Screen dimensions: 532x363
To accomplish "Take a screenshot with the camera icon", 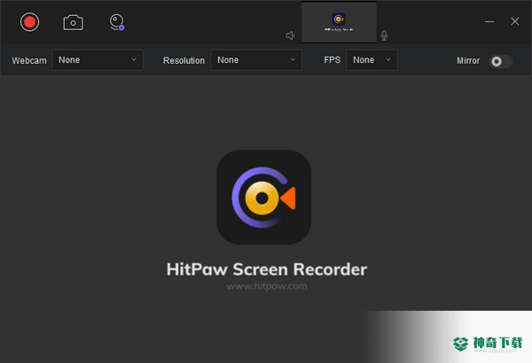I will click(x=73, y=22).
